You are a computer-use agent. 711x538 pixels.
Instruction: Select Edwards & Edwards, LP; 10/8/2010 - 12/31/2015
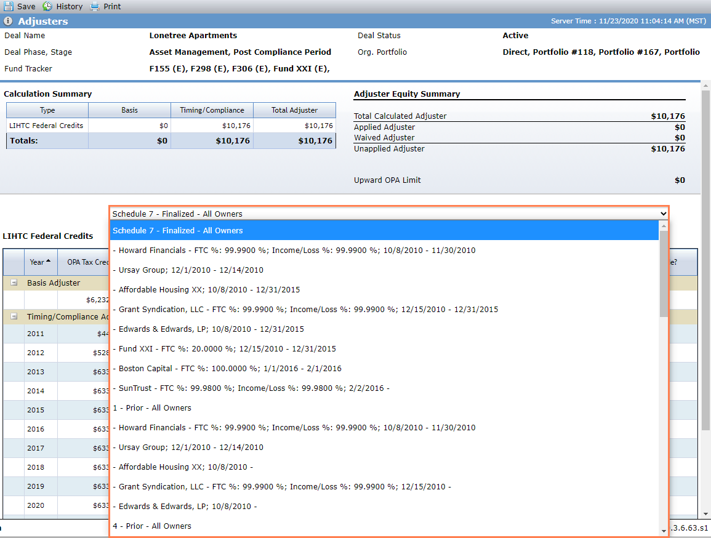click(x=384, y=329)
